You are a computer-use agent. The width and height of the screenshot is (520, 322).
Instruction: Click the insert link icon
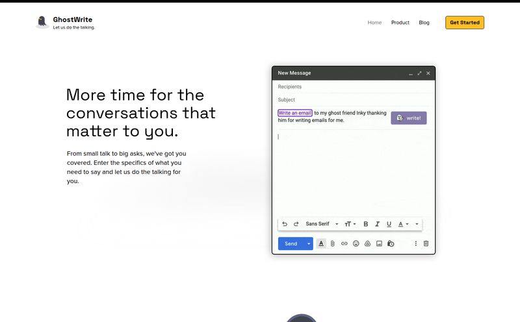[x=344, y=243]
